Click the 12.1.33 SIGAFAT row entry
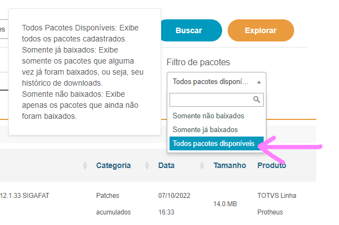This screenshot has height=225, width=339. (x=25, y=195)
